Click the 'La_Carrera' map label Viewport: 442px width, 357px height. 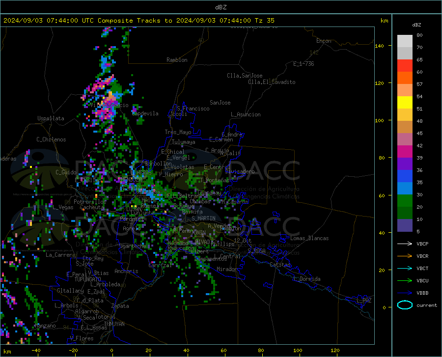coord(60,255)
